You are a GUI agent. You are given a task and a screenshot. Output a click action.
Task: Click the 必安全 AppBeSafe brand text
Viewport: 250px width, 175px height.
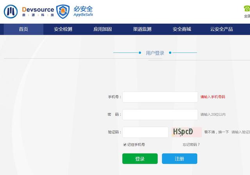point(83,11)
